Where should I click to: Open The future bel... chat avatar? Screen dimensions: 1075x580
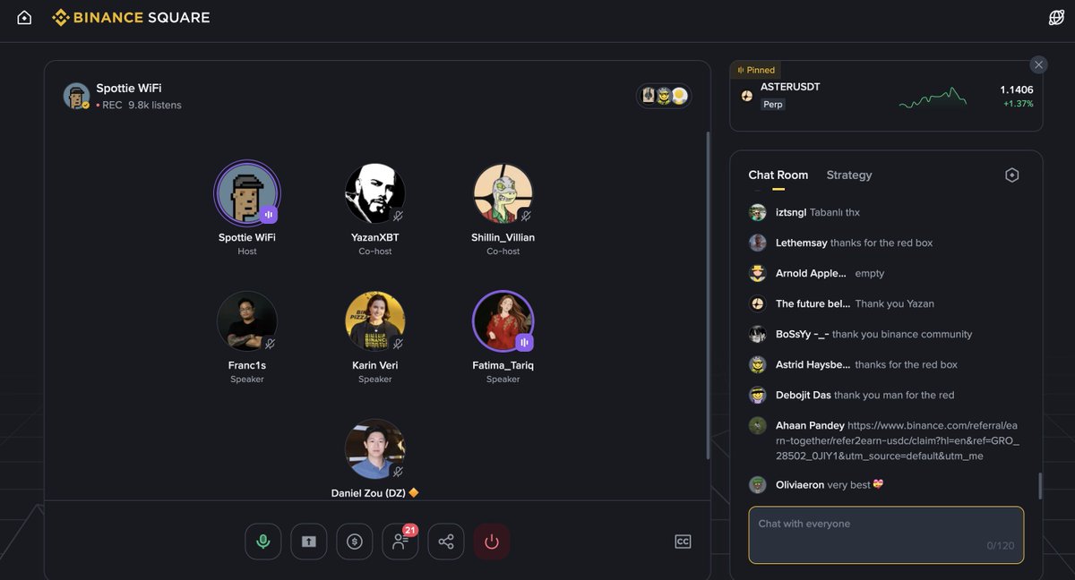[x=758, y=303]
